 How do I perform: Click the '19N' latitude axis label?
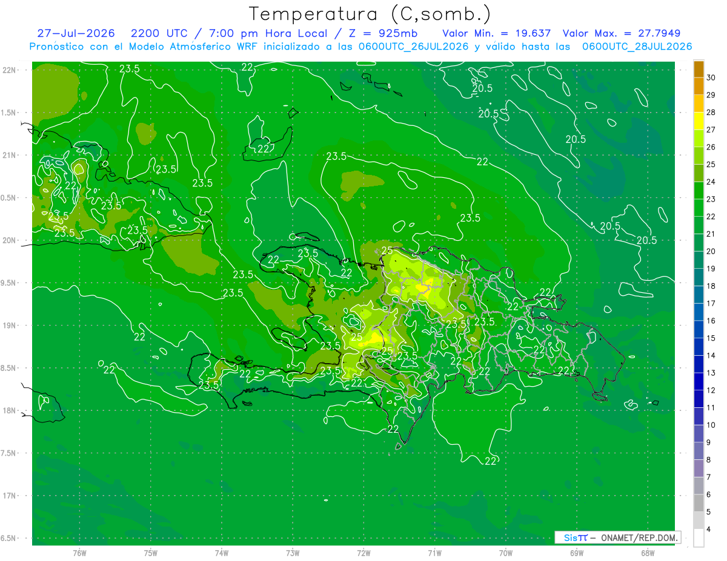pos(10,326)
